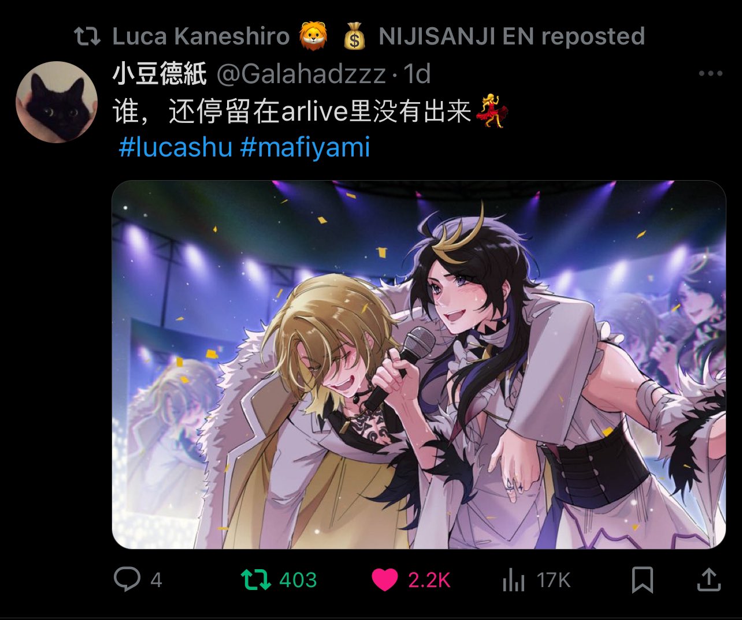Open the #mafiyami hashtag
This screenshot has width=742, height=620.
(305, 147)
